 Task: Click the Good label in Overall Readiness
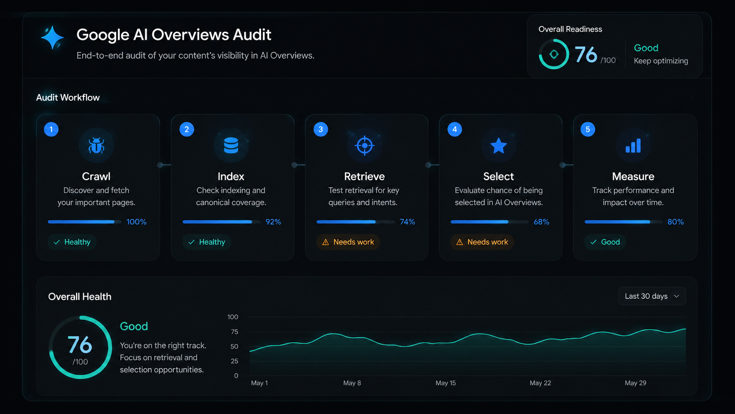[646, 48]
